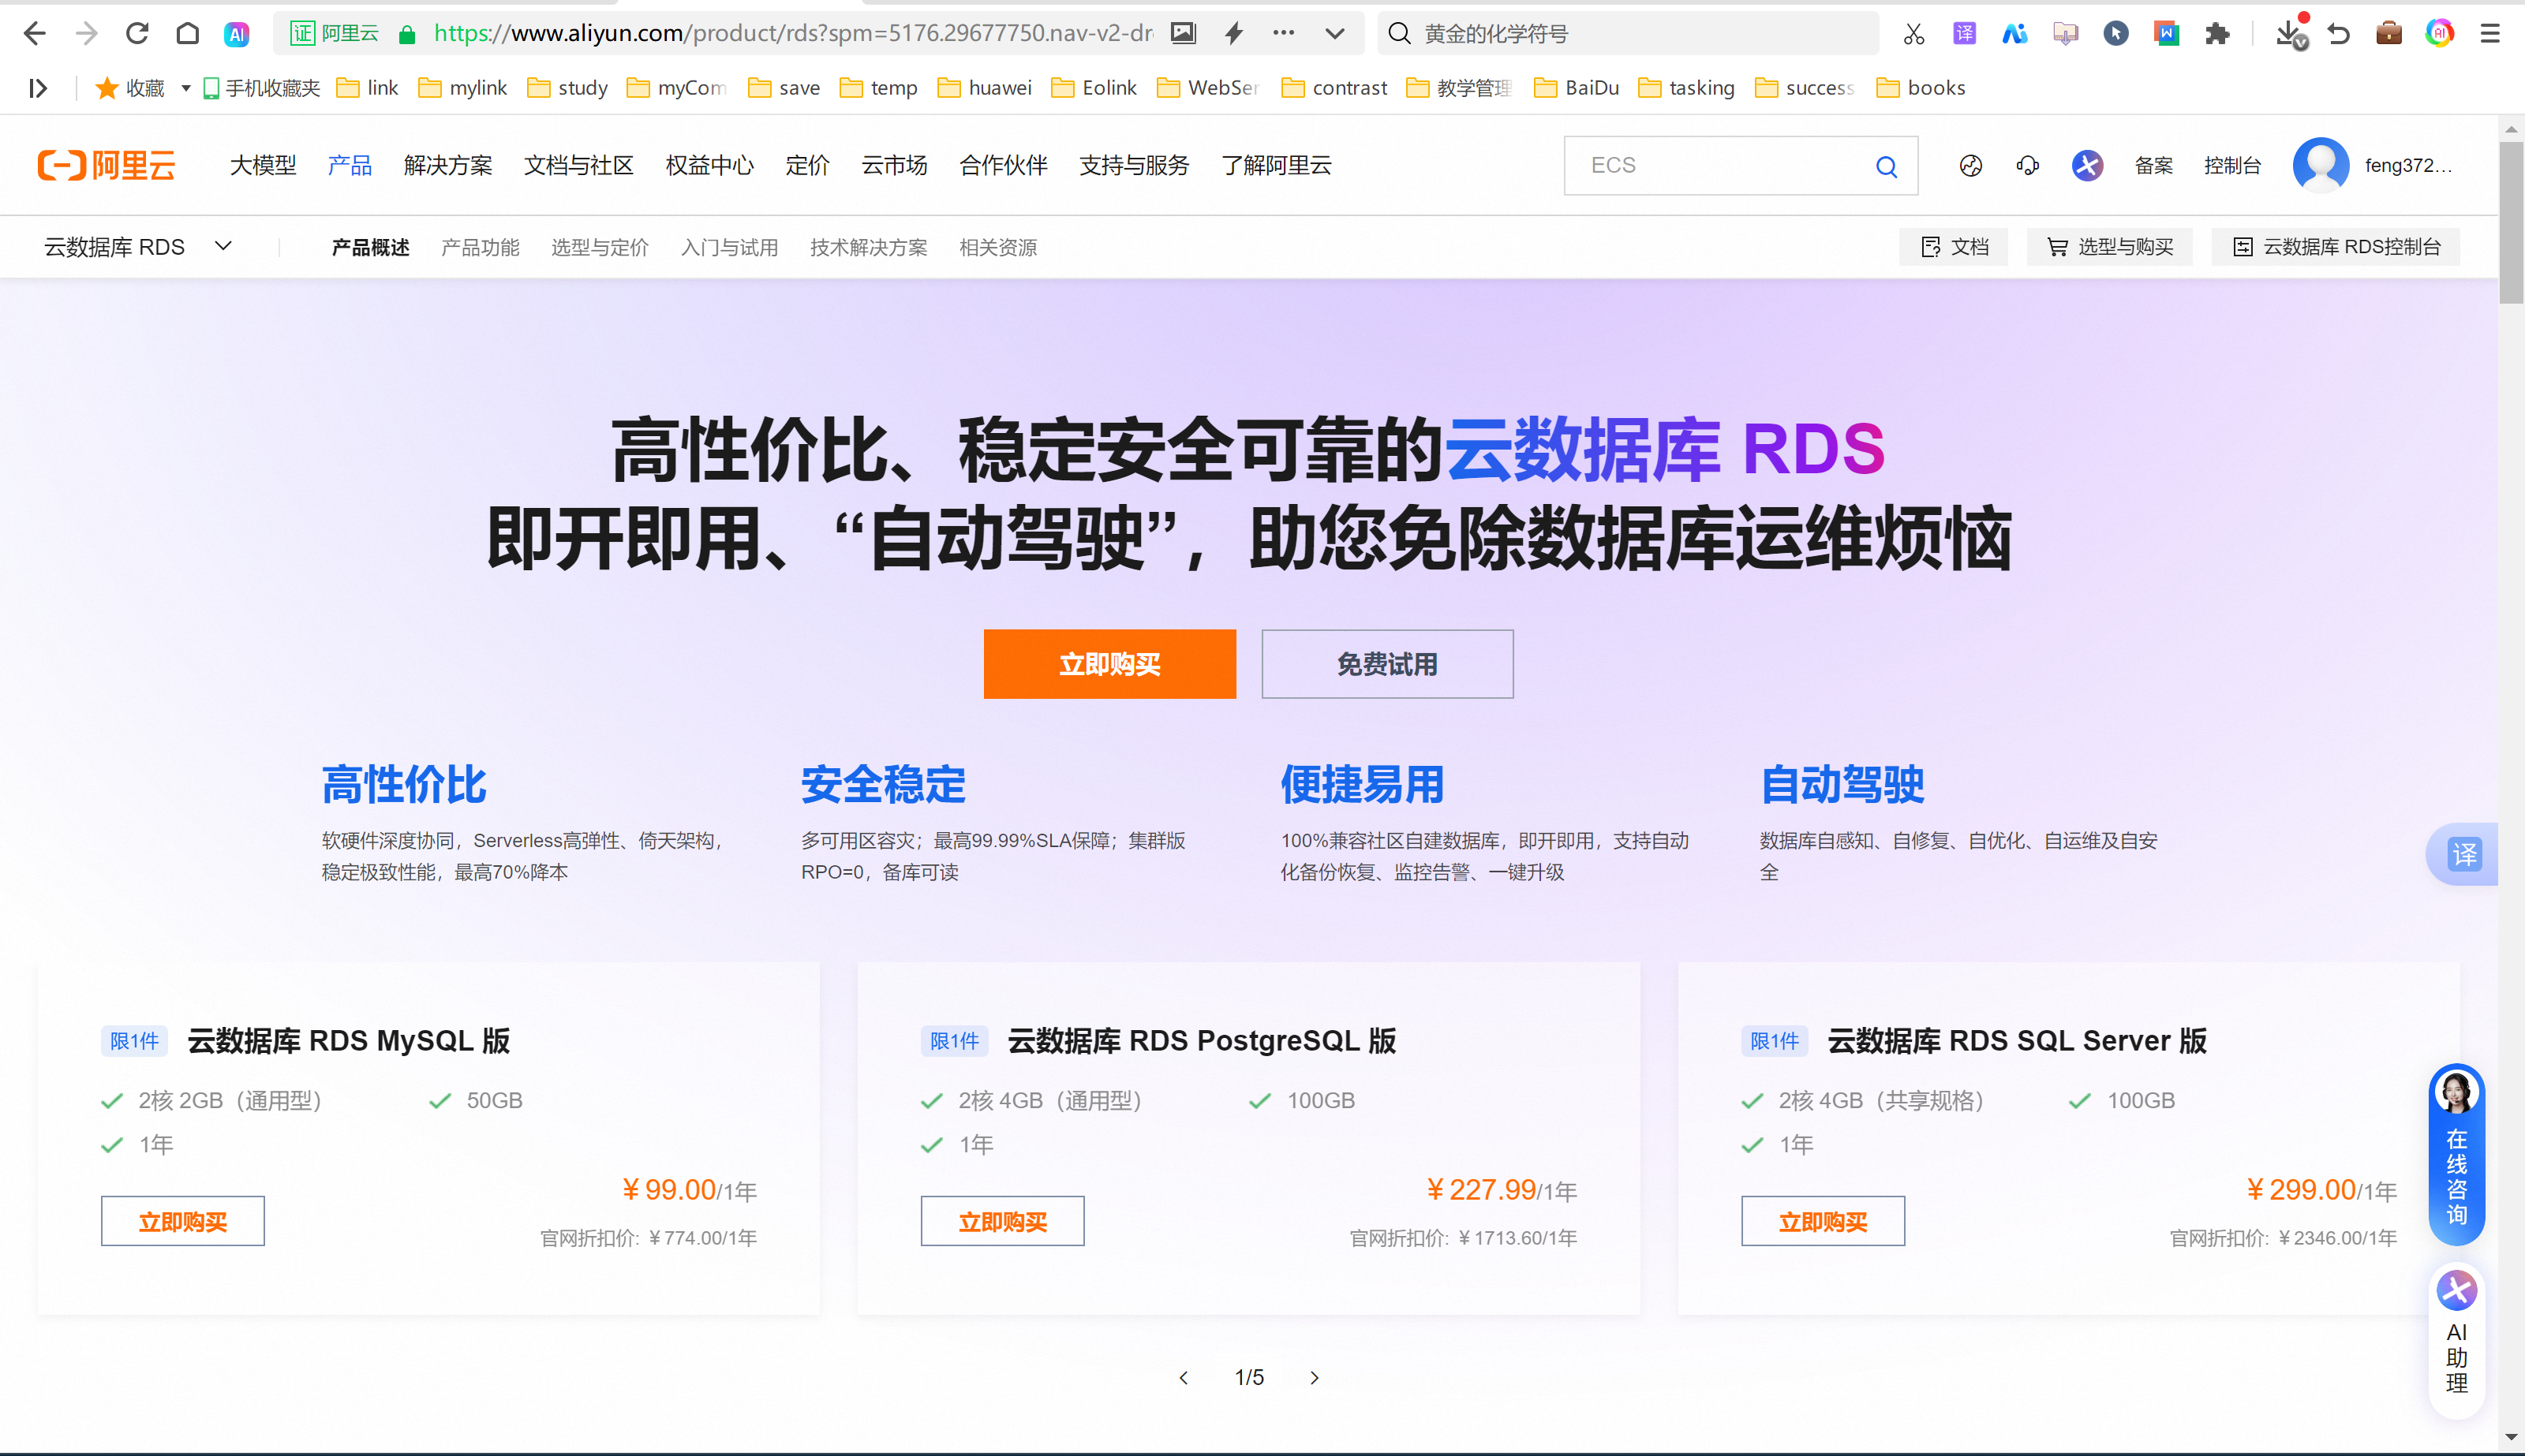Expand the 收藏 dropdown arrow
The height and width of the screenshot is (1456, 2525).
[185, 88]
